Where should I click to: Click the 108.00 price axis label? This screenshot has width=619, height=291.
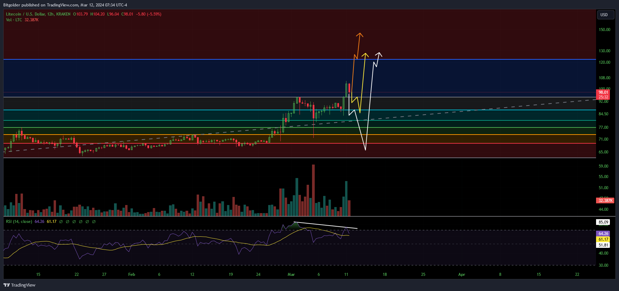[x=604, y=78]
